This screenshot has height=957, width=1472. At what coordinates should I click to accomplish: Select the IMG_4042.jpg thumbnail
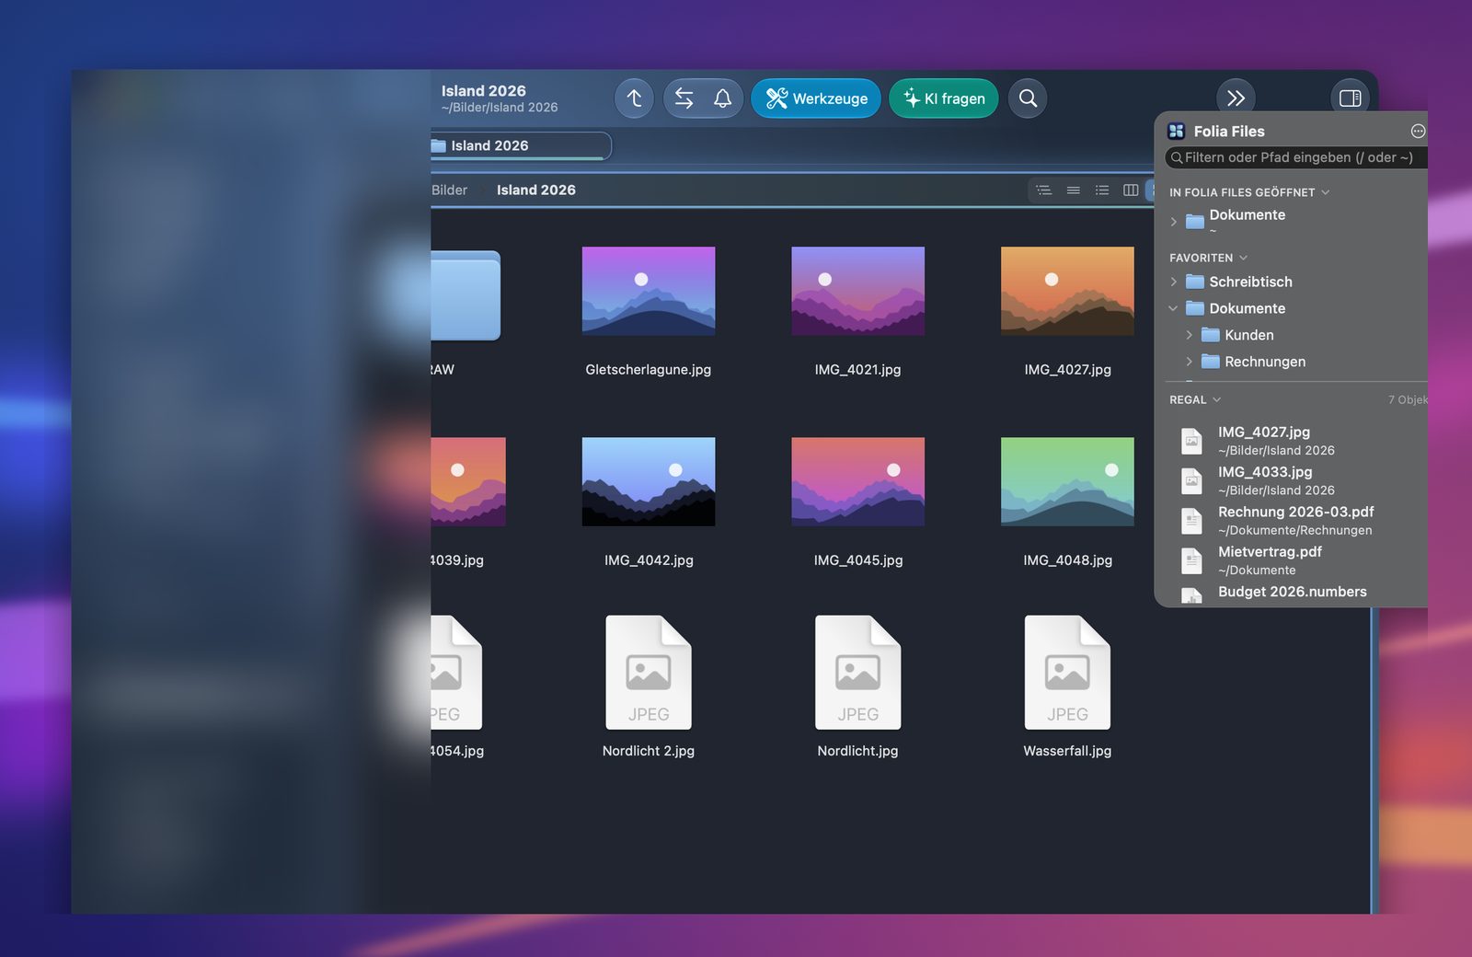(x=649, y=481)
